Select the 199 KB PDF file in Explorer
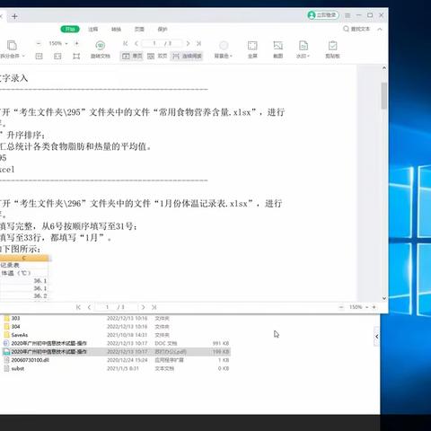The image size is (431, 431). click(115, 352)
